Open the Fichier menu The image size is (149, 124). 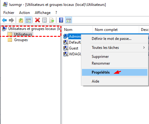click(9, 13)
